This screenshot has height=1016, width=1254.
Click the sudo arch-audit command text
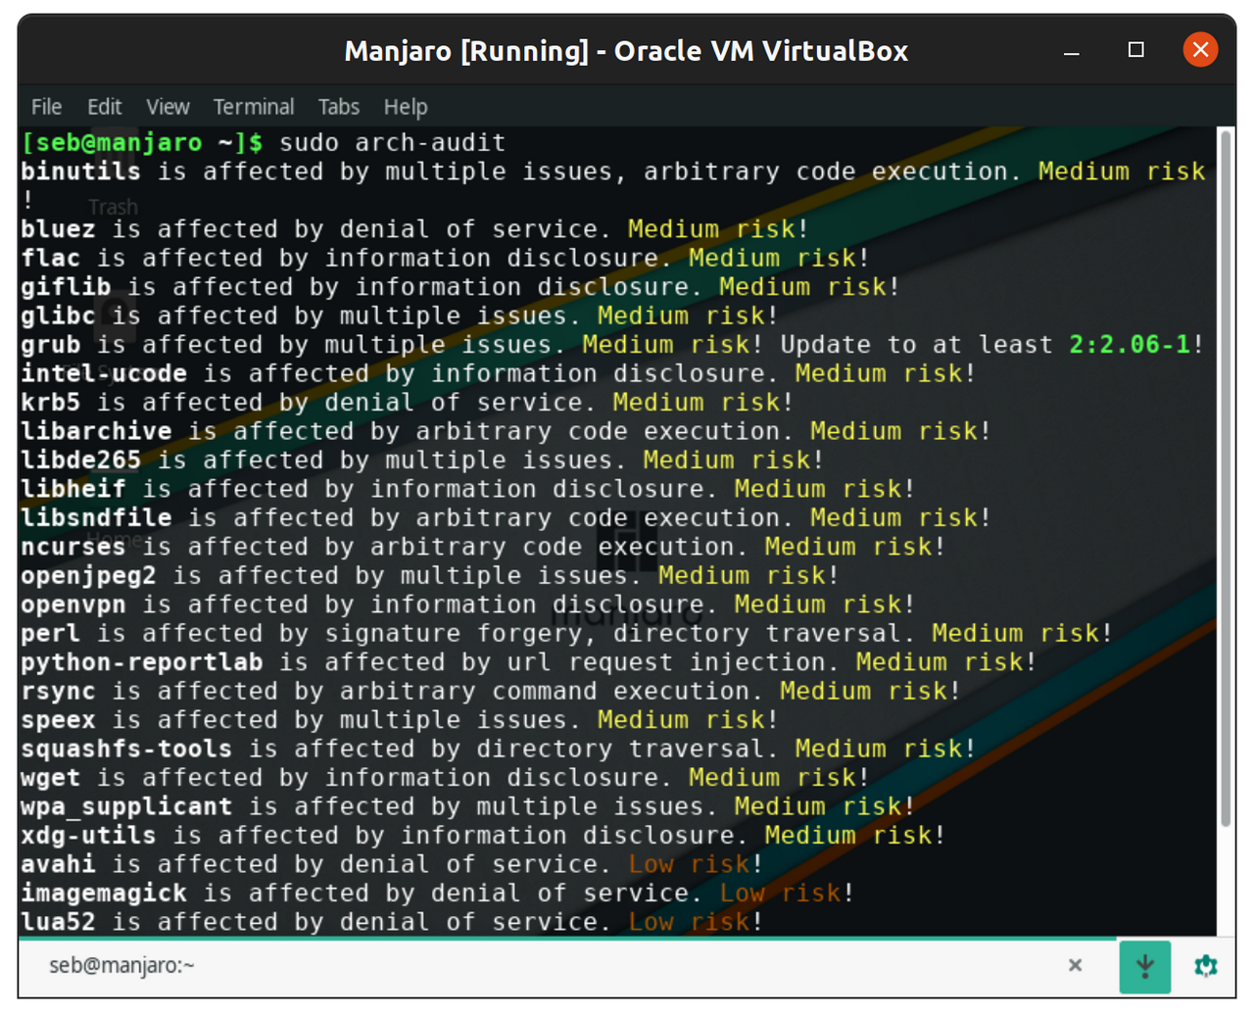click(x=392, y=142)
